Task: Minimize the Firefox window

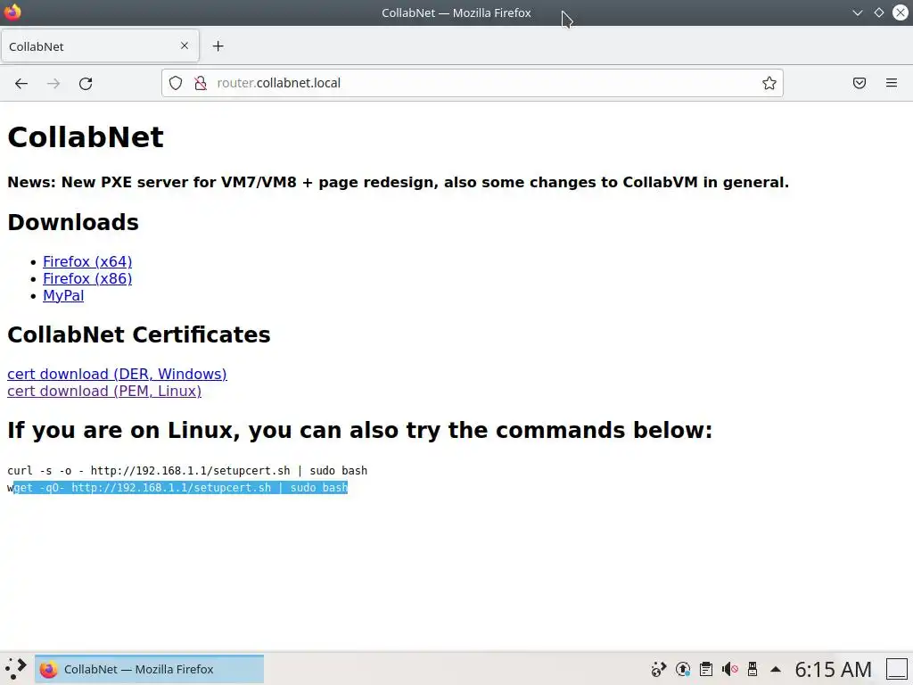Action: point(858,12)
